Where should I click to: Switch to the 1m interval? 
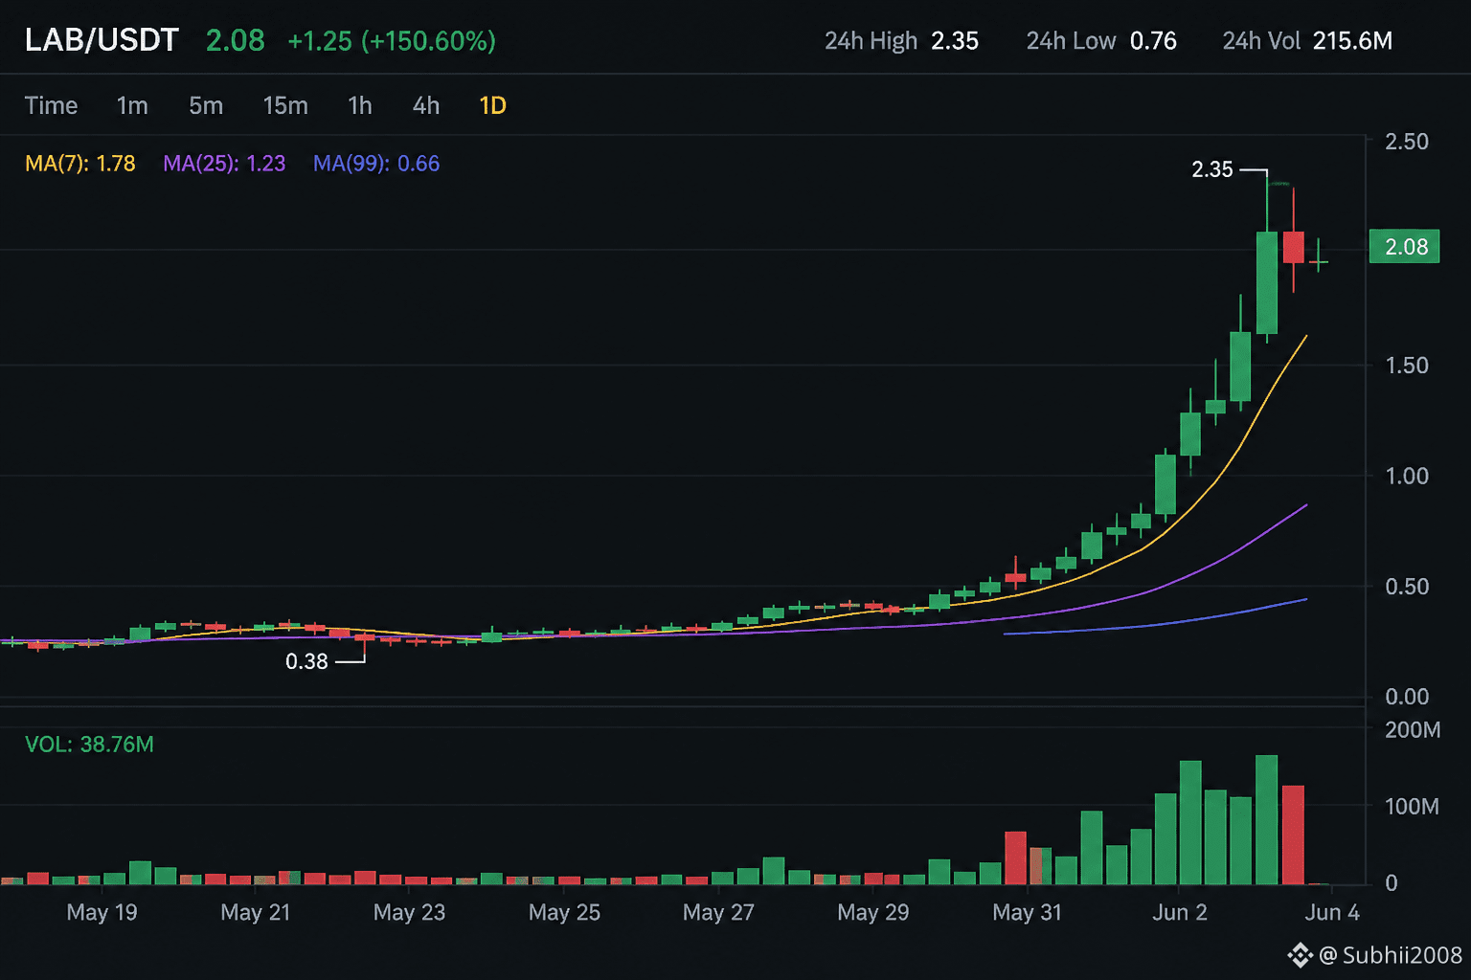(x=132, y=105)
